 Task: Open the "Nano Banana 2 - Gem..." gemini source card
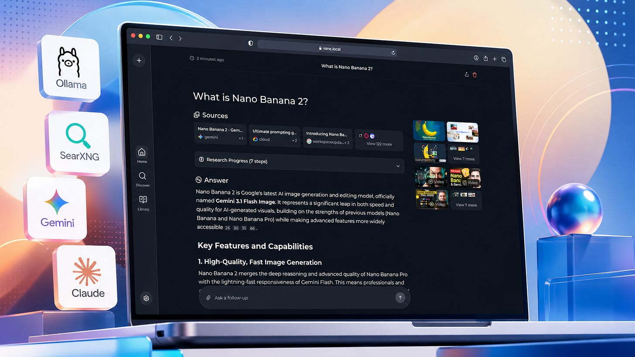pyautogui.click(x=220, y=133)
